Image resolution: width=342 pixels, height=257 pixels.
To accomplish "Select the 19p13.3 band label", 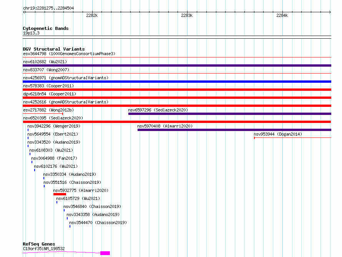I will tap(31, 33).
